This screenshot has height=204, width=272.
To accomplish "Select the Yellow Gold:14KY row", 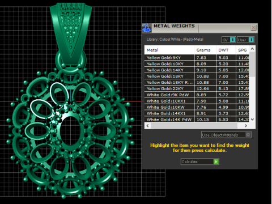I will point(197,70).
